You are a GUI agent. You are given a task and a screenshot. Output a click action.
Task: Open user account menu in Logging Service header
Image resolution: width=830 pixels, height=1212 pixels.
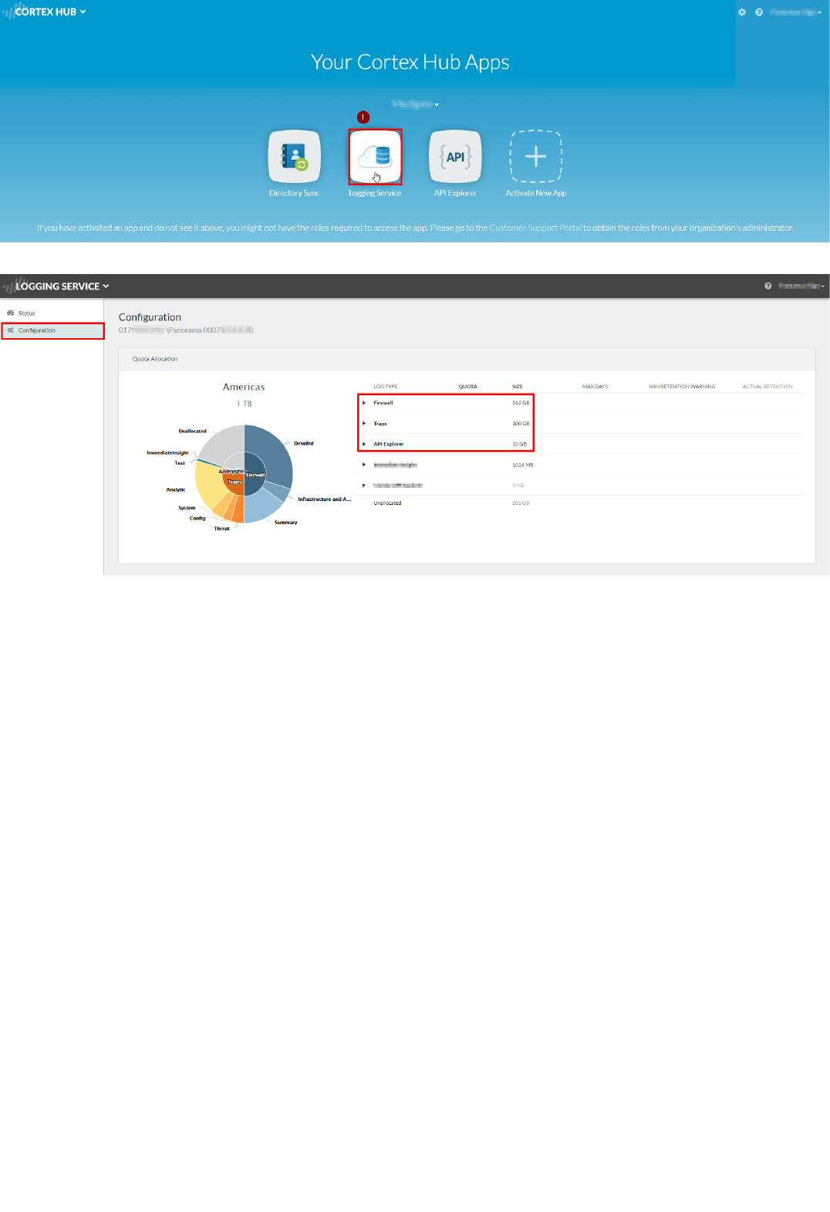(801, 286)
